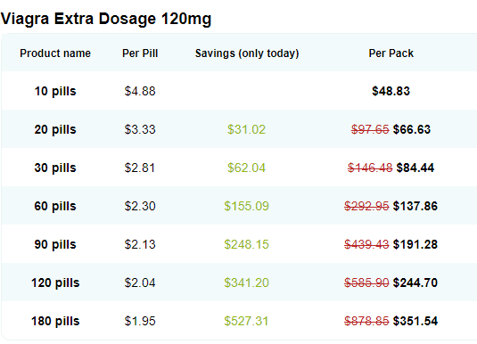Screen dimensions: 477x344
Task: Click the Per Pill column header
Action: [140, 53]
